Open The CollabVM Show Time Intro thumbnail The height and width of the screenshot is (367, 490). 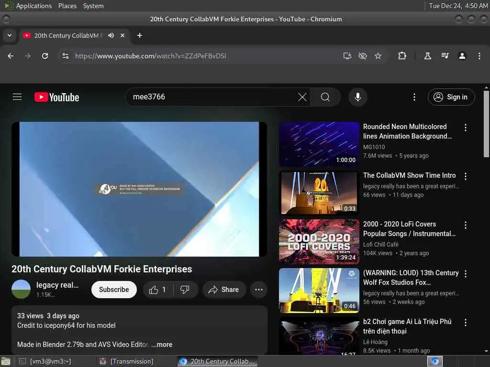pos(319,193)
